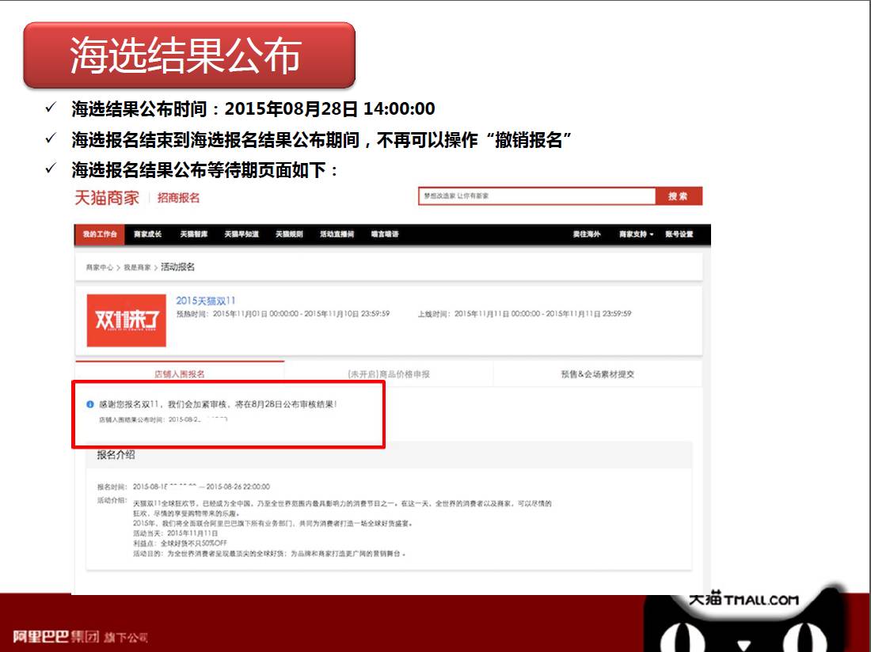Click the 上线时间 date range text
The width and height of the screenshot is (871, 652).
pyautogui.click(x=524, y=313)
